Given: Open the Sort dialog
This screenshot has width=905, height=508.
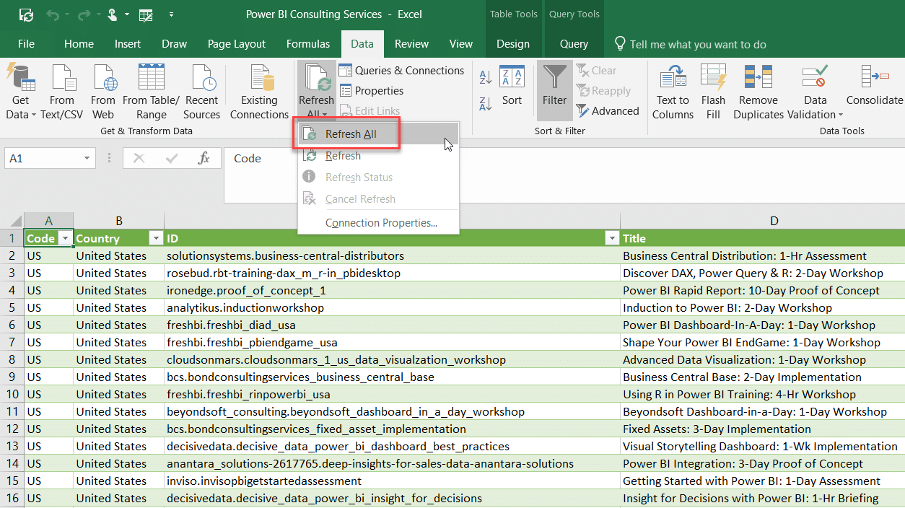Looking at the screenshot, I should (x=512, y=86).
